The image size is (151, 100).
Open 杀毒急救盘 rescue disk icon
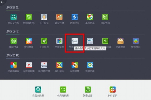pyautogui.click(x=14, y=65)
